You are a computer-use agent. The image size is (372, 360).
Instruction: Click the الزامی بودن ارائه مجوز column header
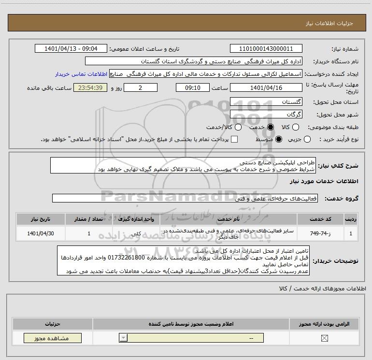click(324, 324)
